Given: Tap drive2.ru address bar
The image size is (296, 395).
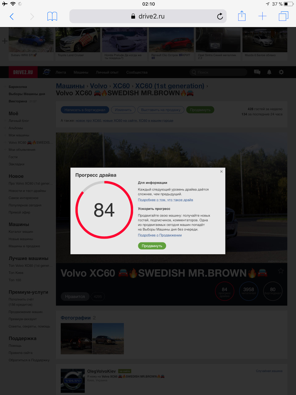Looking at the screenshot, I should point(148,16).
